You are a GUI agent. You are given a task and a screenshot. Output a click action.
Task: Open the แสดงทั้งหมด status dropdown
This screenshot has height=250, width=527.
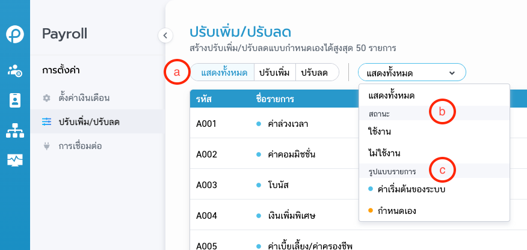pyautogui.click(x=412, y=73)
